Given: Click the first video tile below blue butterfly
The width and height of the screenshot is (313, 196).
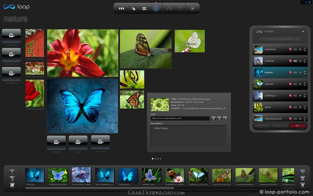Looking at the screenshot, I should [x=56, y=142].
